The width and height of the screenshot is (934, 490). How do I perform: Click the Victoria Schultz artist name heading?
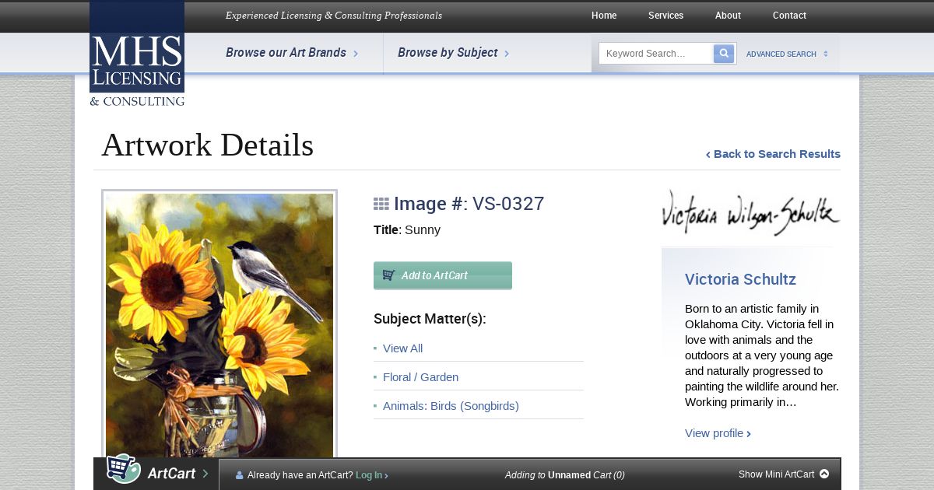(740, 279)
